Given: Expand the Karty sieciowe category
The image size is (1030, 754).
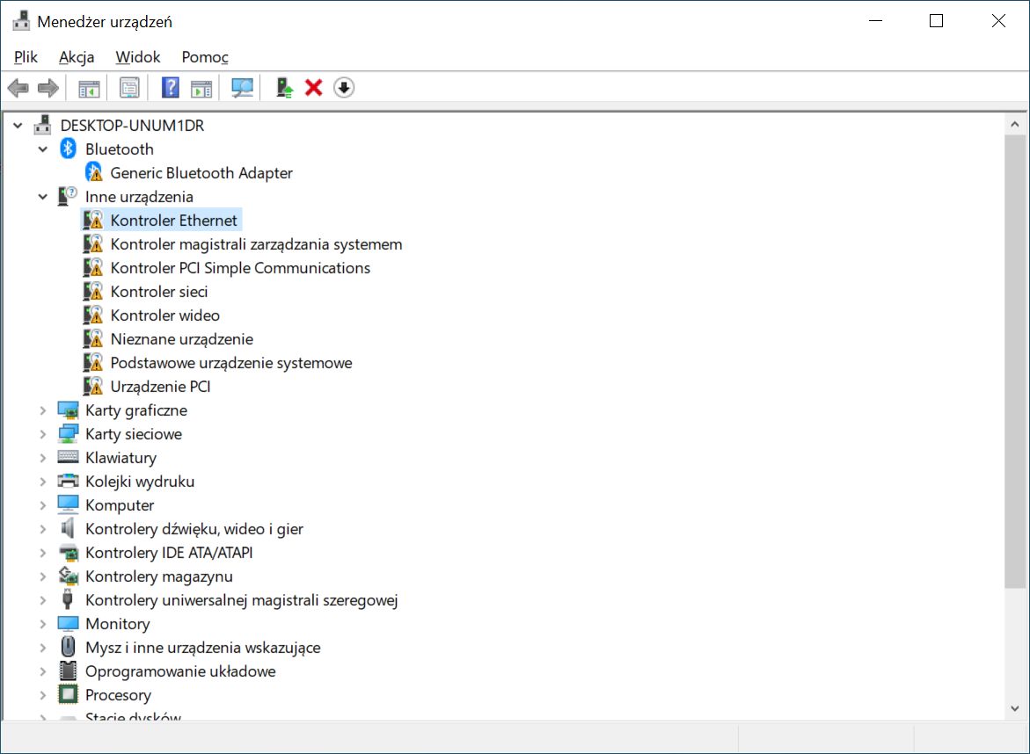Looking at the screenshot, I should 43,434.
